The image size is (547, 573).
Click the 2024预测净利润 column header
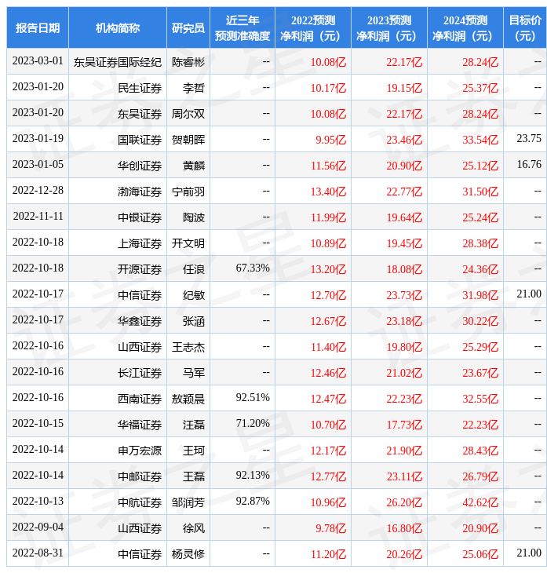coord(465,27)
